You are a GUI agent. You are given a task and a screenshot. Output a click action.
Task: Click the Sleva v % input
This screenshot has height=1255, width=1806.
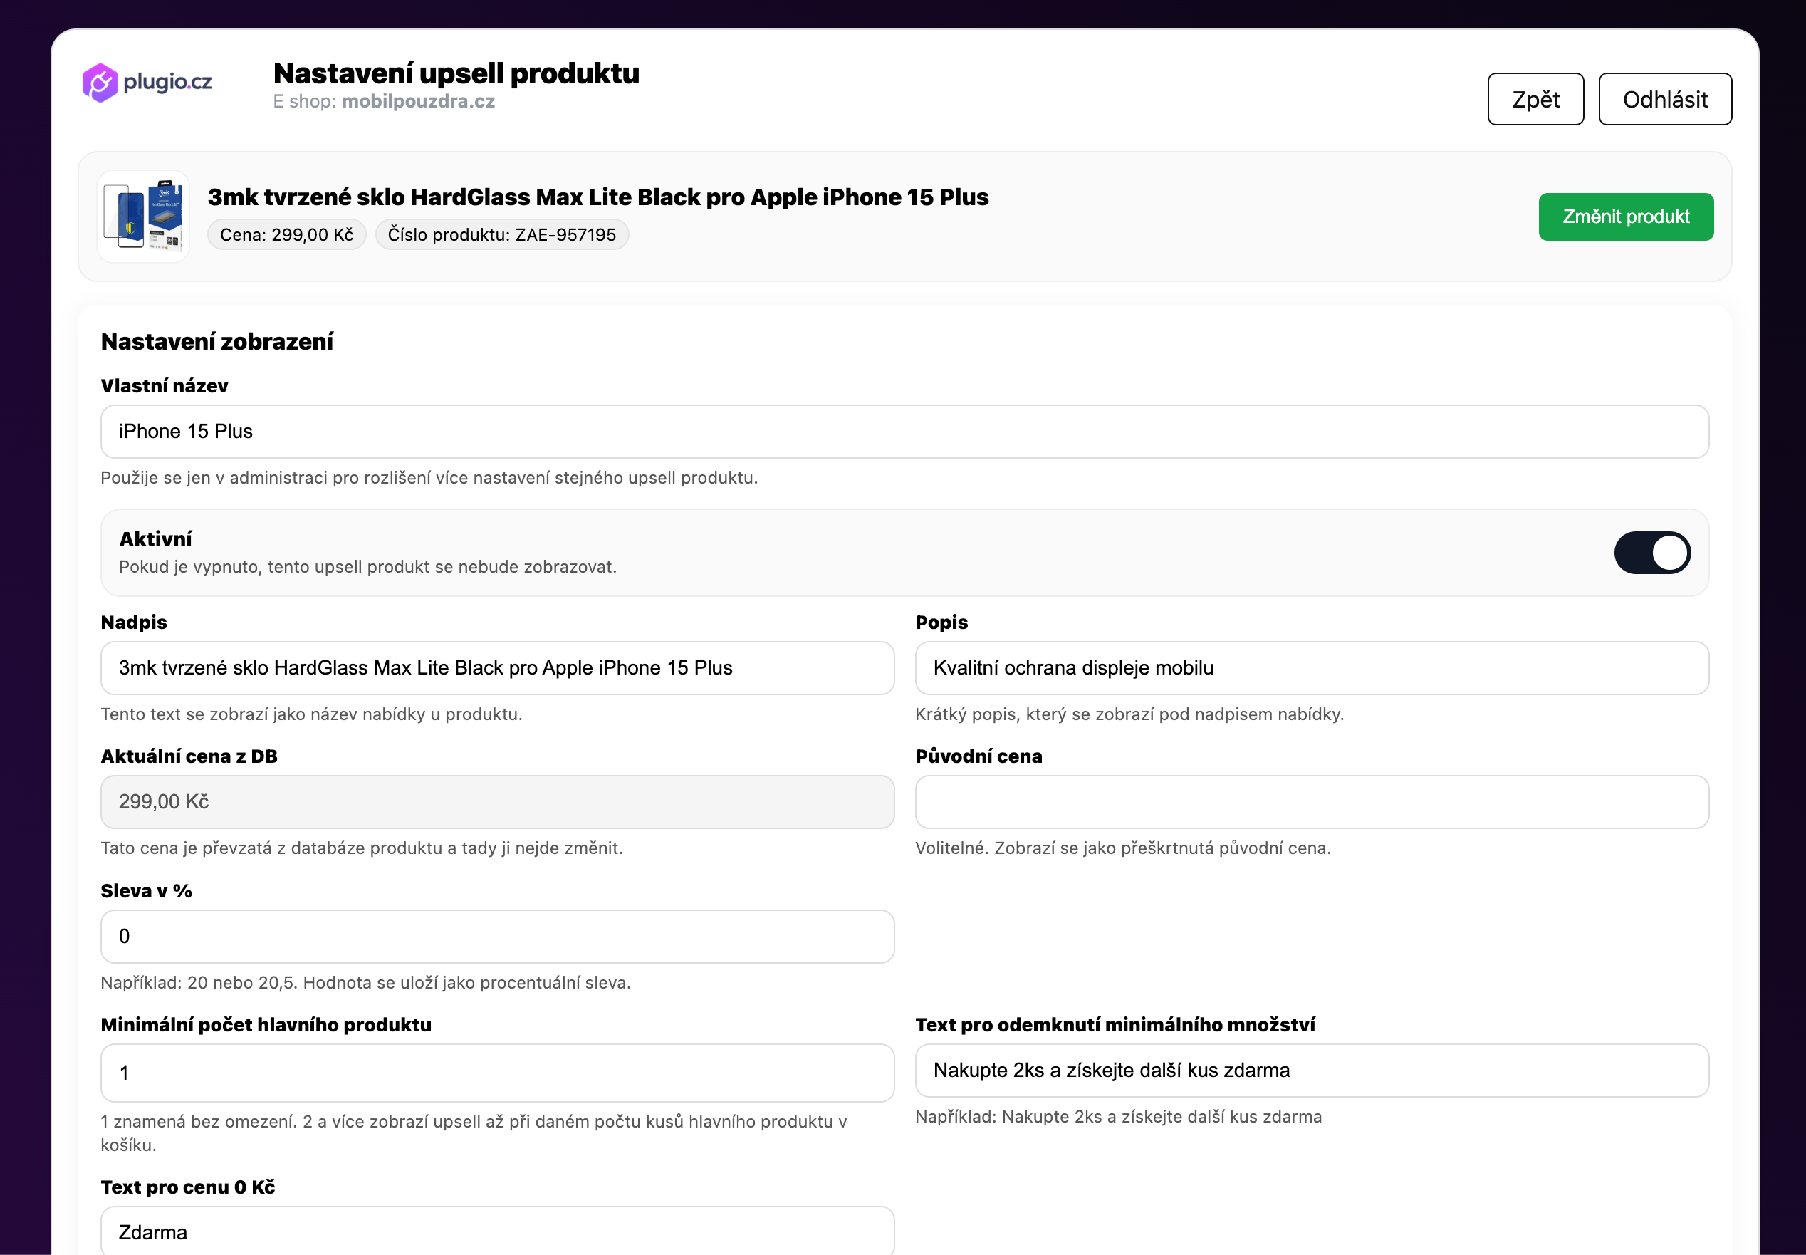498,937
